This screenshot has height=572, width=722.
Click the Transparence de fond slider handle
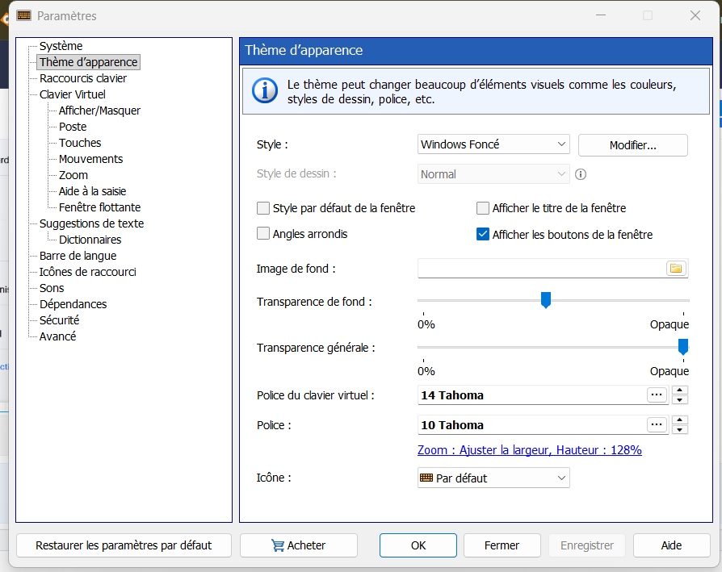pos(546,300)
